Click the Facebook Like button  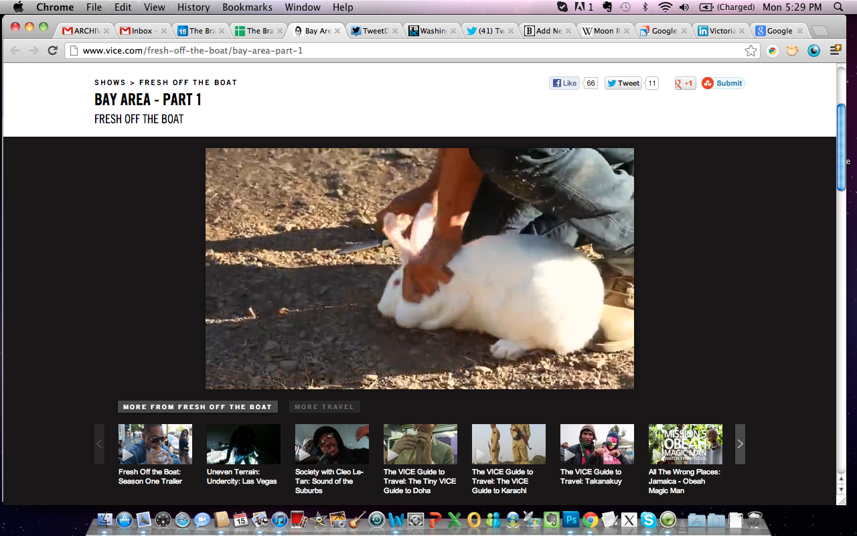(x=564, y=83)
